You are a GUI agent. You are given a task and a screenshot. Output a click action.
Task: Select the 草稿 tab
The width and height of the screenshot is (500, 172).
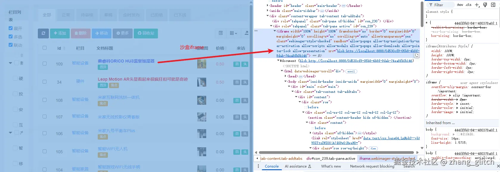(x=108, y=15)
